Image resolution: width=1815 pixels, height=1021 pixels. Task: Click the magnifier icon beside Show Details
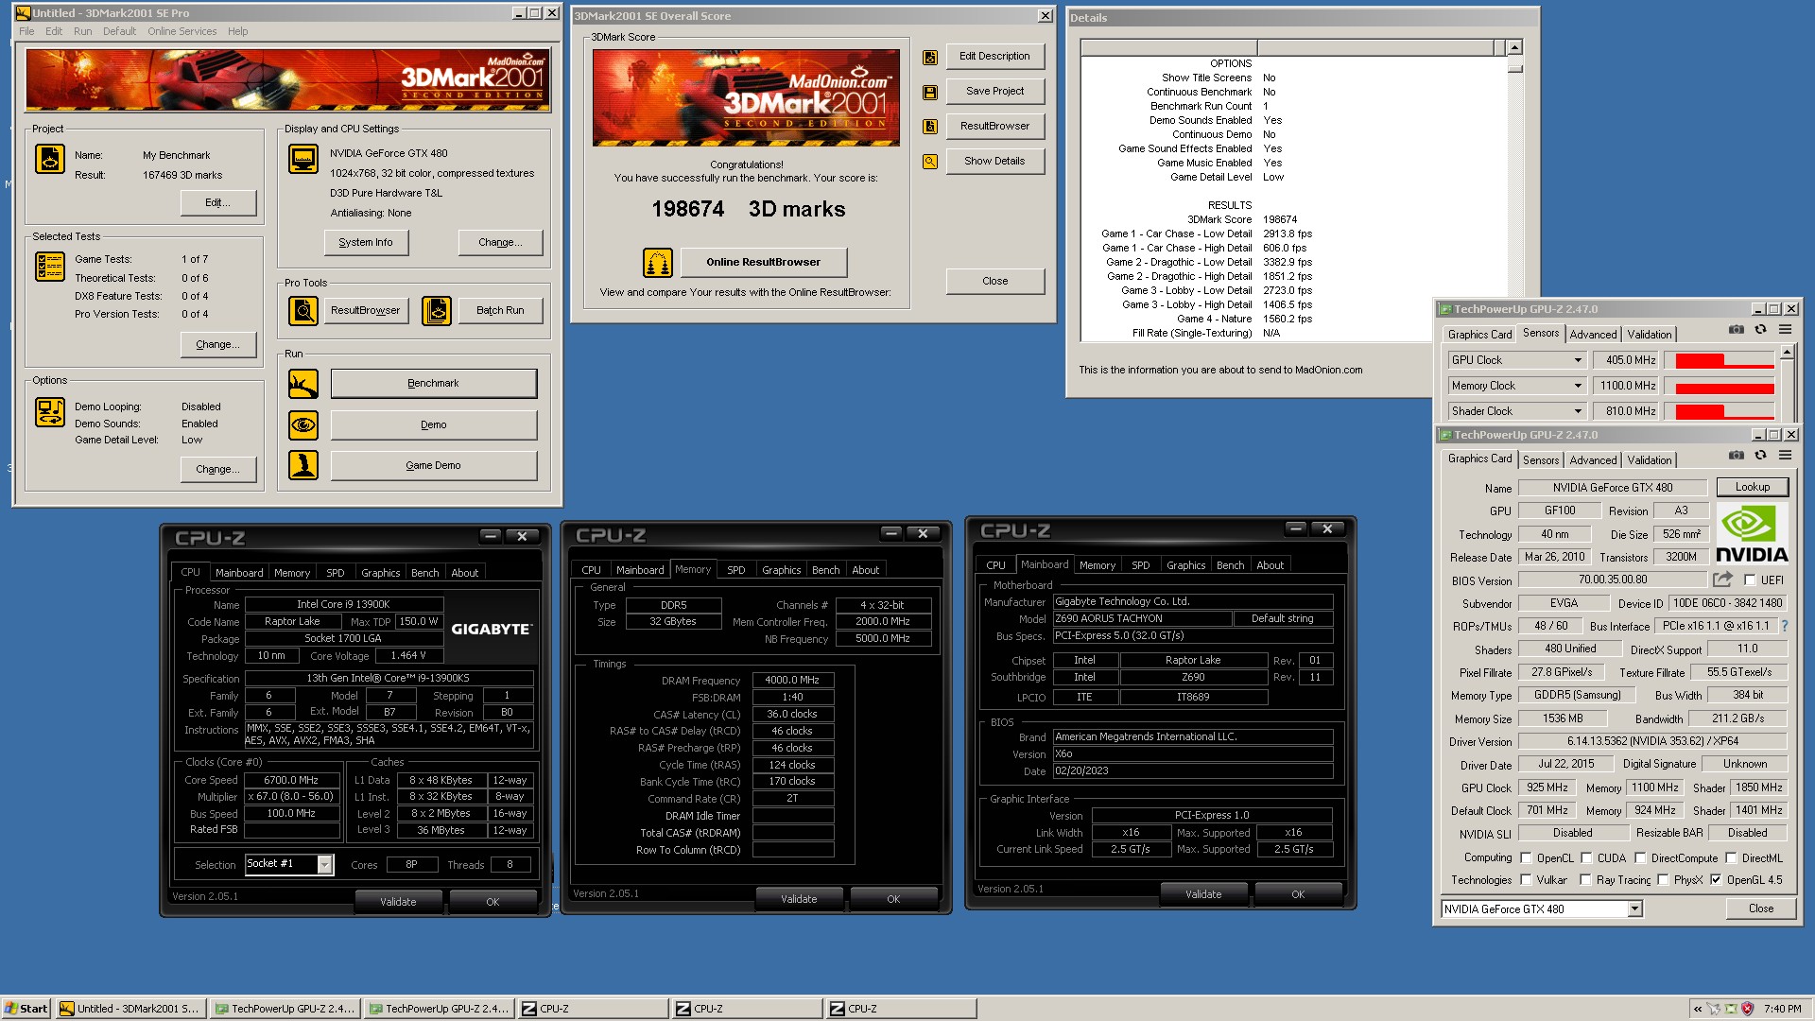coord(930,162)
